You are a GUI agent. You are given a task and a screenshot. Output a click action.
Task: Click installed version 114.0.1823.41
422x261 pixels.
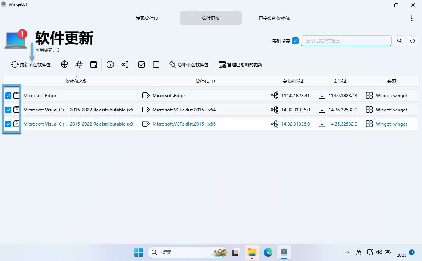click(295, 96)
